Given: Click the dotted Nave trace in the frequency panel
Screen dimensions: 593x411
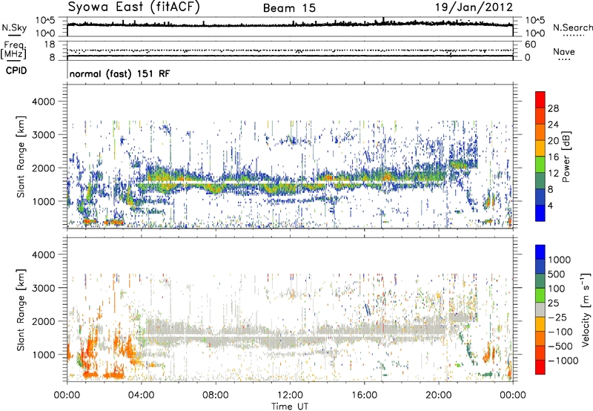Looking at the screenshot, I should (x=290, y=50).
